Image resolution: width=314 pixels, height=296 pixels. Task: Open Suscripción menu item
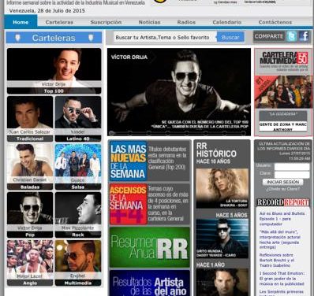pyautogui.click(x=106, y=22)
